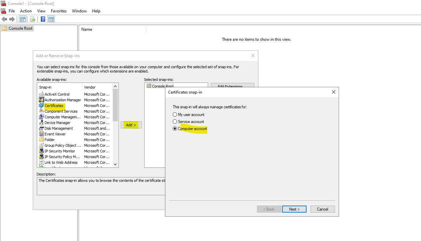Click the IP Security Policy snap-in icon
This screenshot has width=421, height=241.
[x=41, y=157]
